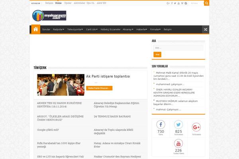Click the Twitter circle with 825 followers
Viewport: 239px width, 159px height.
[178, 124]
